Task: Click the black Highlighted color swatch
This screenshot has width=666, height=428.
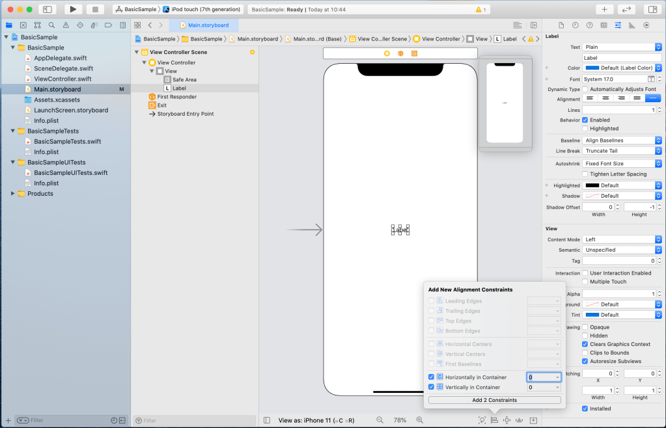Action: [x=592, y=185]
